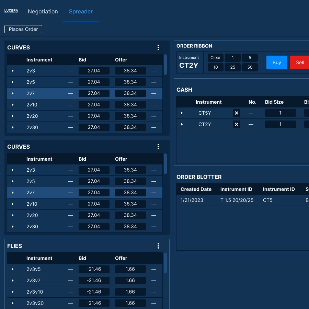The image size is (309, 309).
Task: Open kebab menu of second Curves panel
Action: click(x=158, y=147)
